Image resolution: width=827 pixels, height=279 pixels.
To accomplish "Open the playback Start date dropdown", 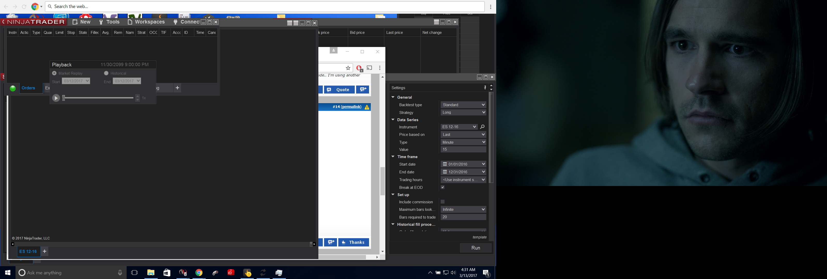I will pos(76,81).
